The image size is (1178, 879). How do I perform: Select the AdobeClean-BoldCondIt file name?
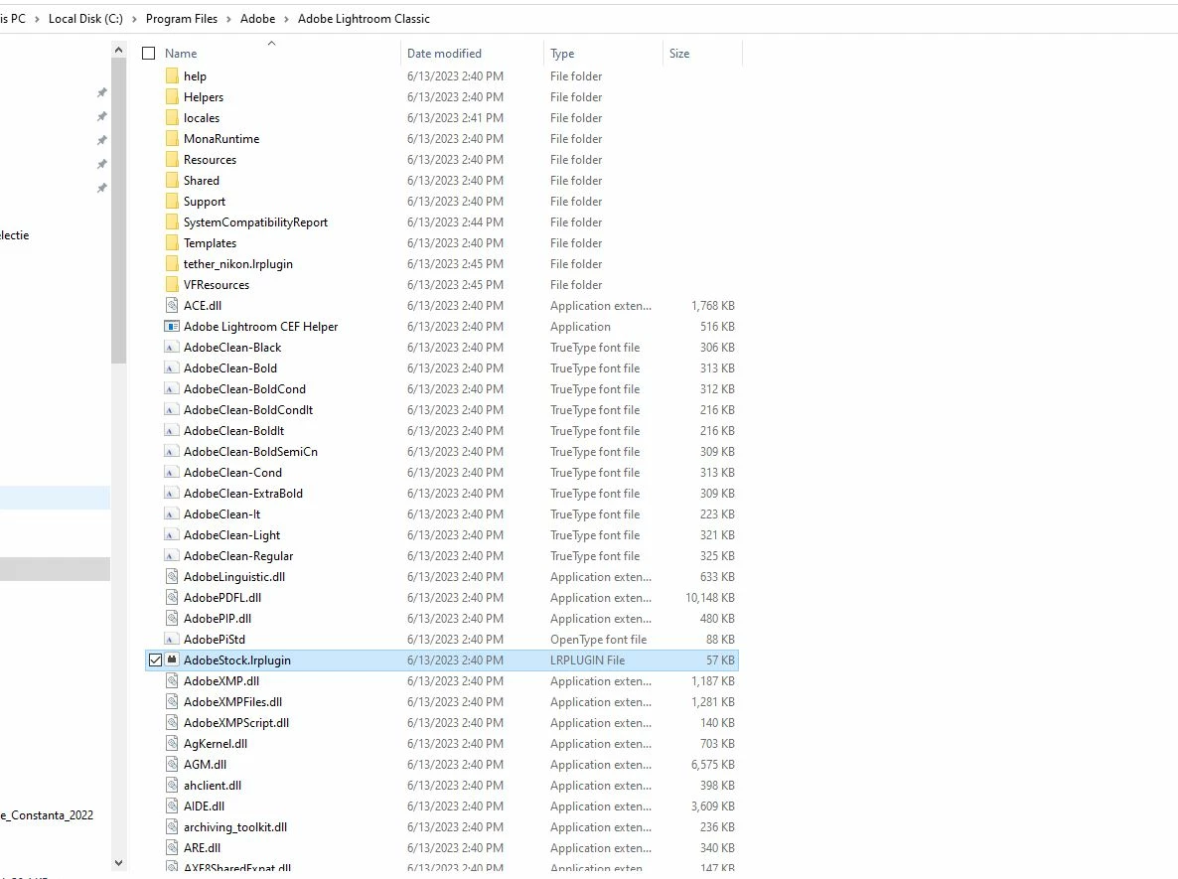click(248, 409)
